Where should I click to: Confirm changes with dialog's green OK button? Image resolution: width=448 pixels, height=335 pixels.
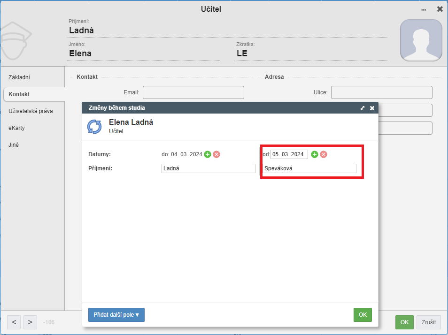tap(363, 315)
